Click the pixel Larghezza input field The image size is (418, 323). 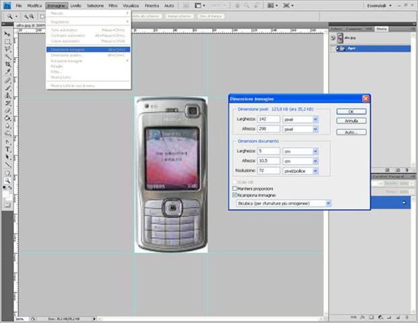click(269, 119)
